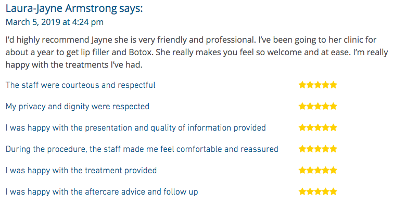
Task: Select fifth star of aftercare advice rating
Action: (334, 191)
